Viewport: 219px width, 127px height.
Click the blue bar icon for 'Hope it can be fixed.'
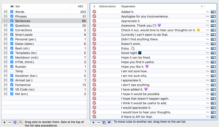coord(213,58)
